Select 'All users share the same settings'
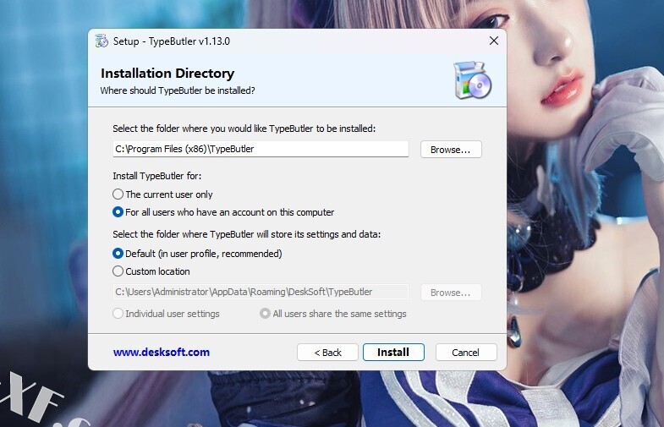The width and height of the screenshot is (664, 427). (333, 314)
